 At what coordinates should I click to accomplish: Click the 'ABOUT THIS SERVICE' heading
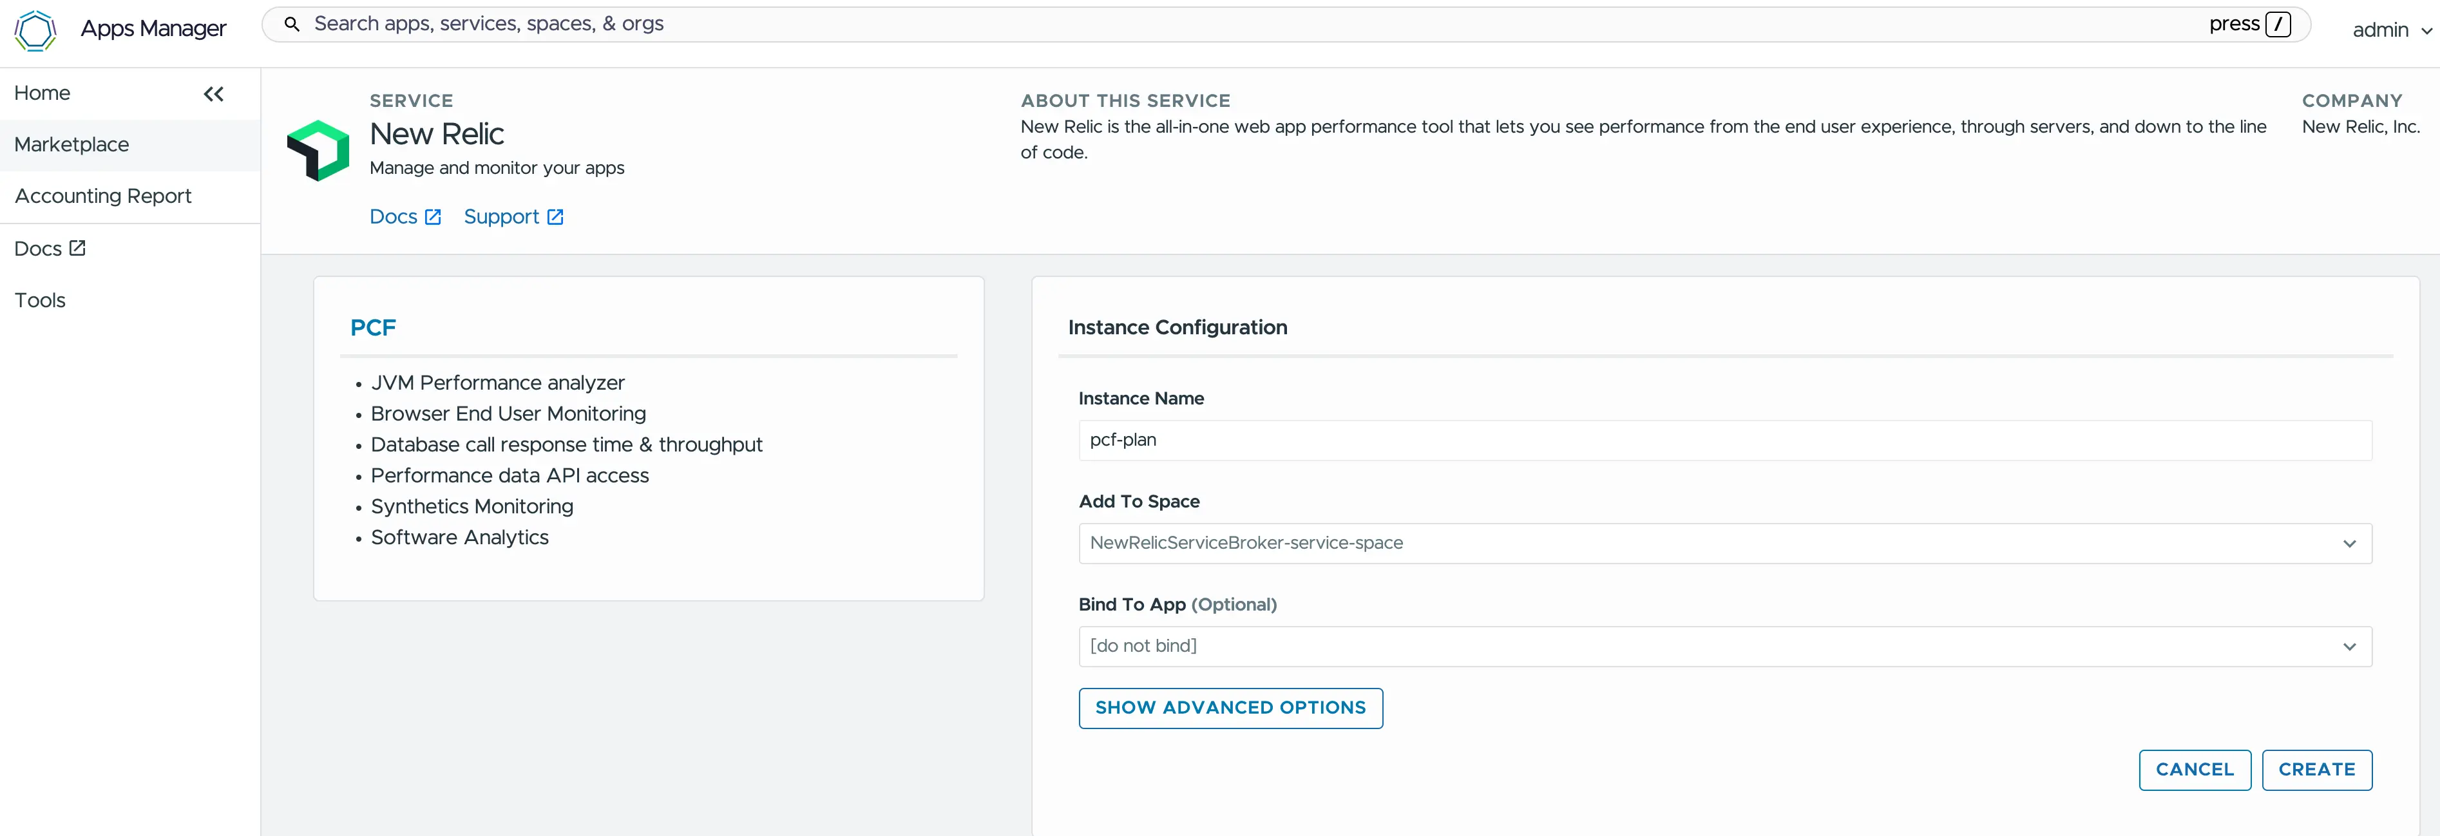point(1125,100)
